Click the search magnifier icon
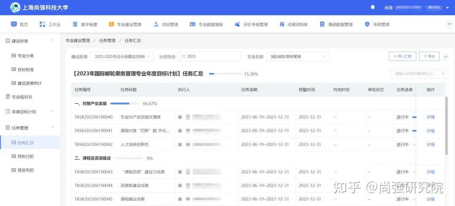 coord(443,74)
